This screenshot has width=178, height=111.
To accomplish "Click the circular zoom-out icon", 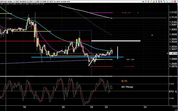I will [x=159, y=2].
